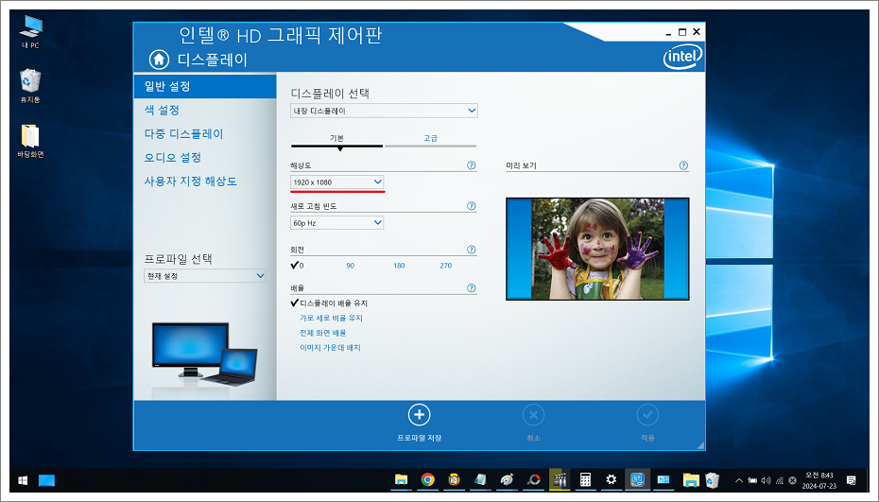Image resolution: width=879 pixels, height=502 pixels.
Task: Select the 휴지통 desktop icon
Action: pyautogui.click(x=30, y=86)
